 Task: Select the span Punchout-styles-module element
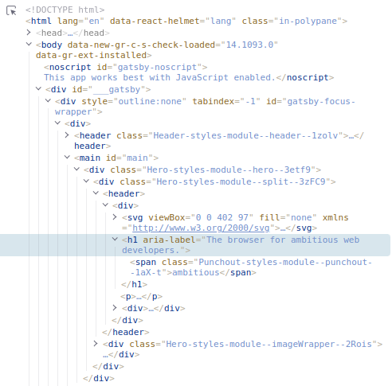pos(251,267)
